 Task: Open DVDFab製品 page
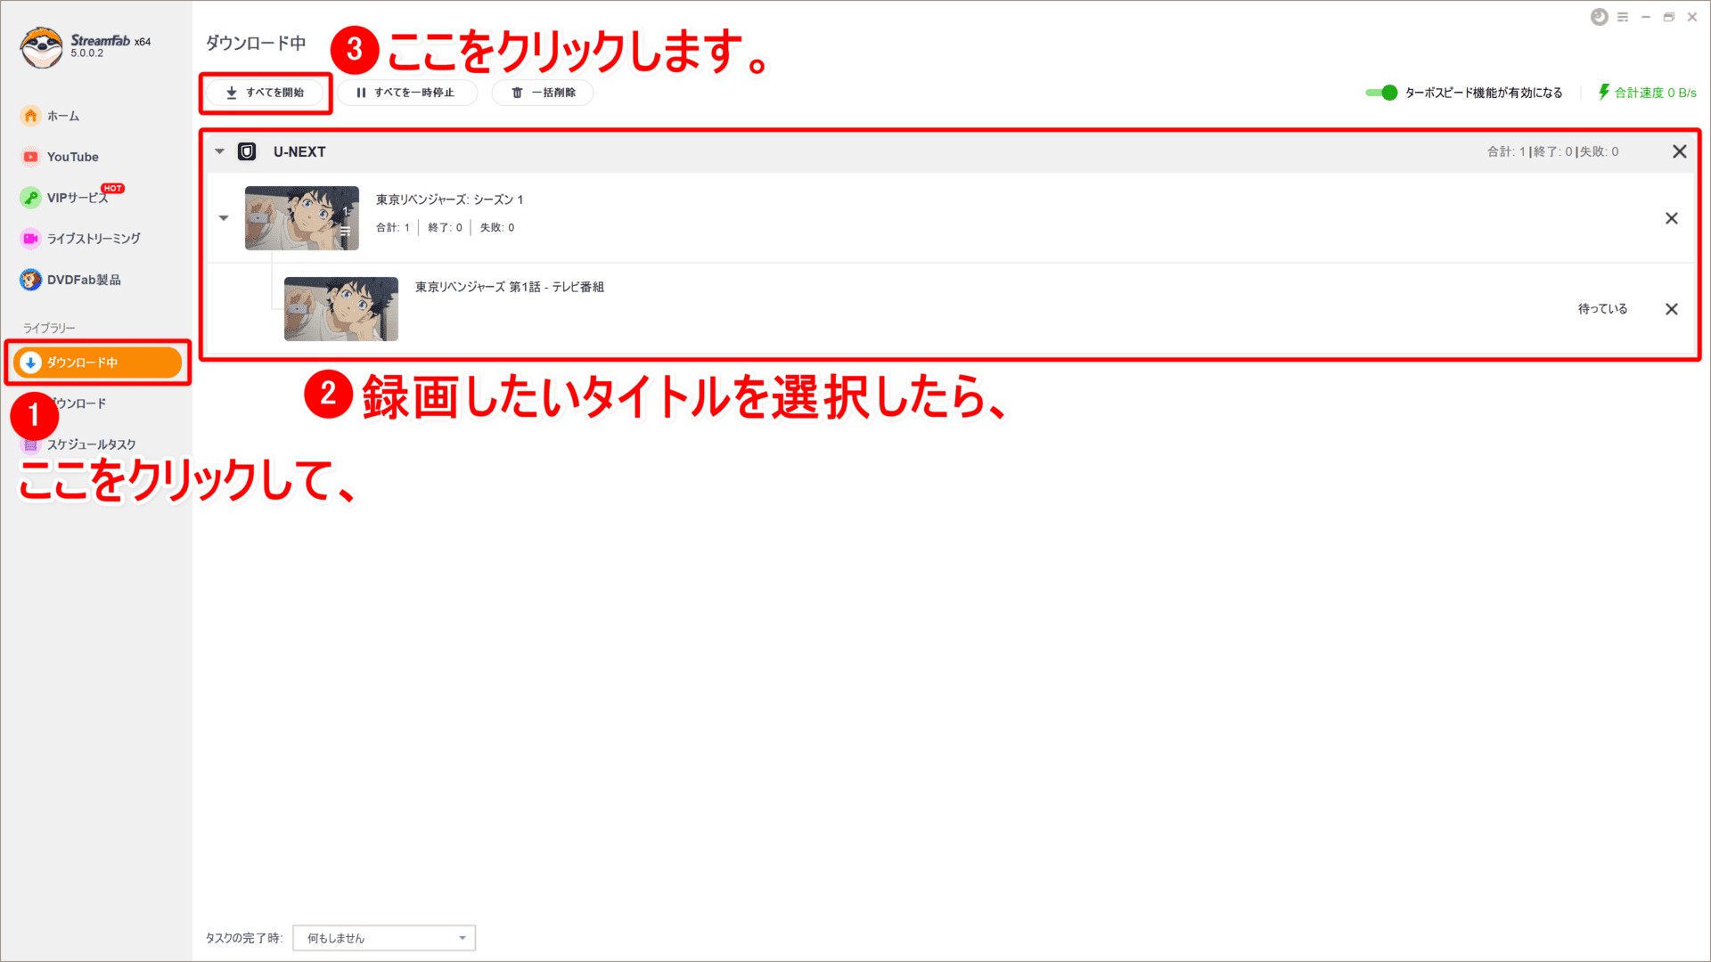pos(83,280)
